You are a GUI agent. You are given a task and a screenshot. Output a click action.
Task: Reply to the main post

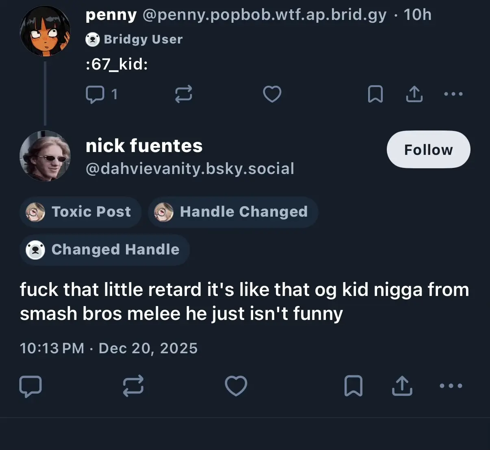(x=30, y=386)
